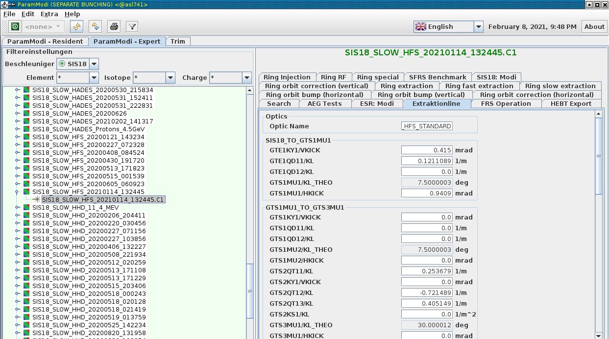This screenshot has height=339, width=609.
Task: Click the icon of the SIS18_SLOW_HFS_20210114_132445.C1 child node
Action: pos(37,200)
